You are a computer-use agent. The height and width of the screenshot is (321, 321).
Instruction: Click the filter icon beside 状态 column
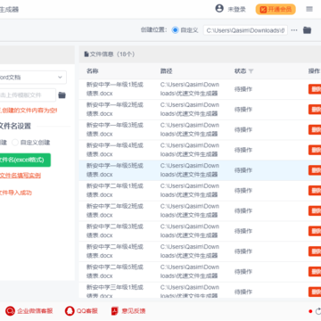point(251,71)
